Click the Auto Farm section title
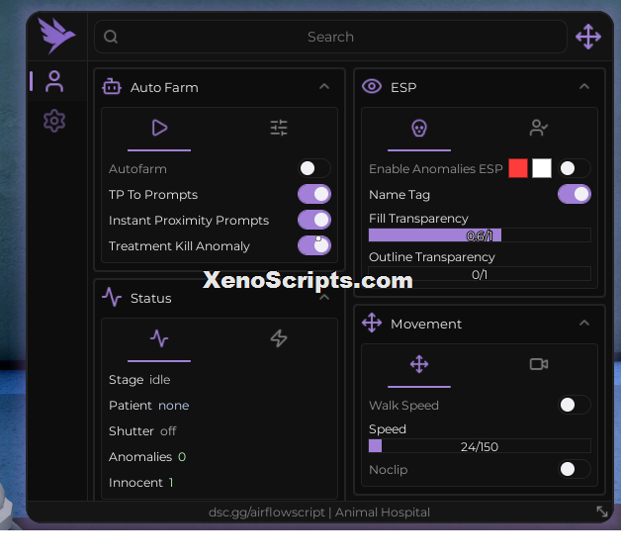The image size is (621, 560). click(x=164, y=87)
